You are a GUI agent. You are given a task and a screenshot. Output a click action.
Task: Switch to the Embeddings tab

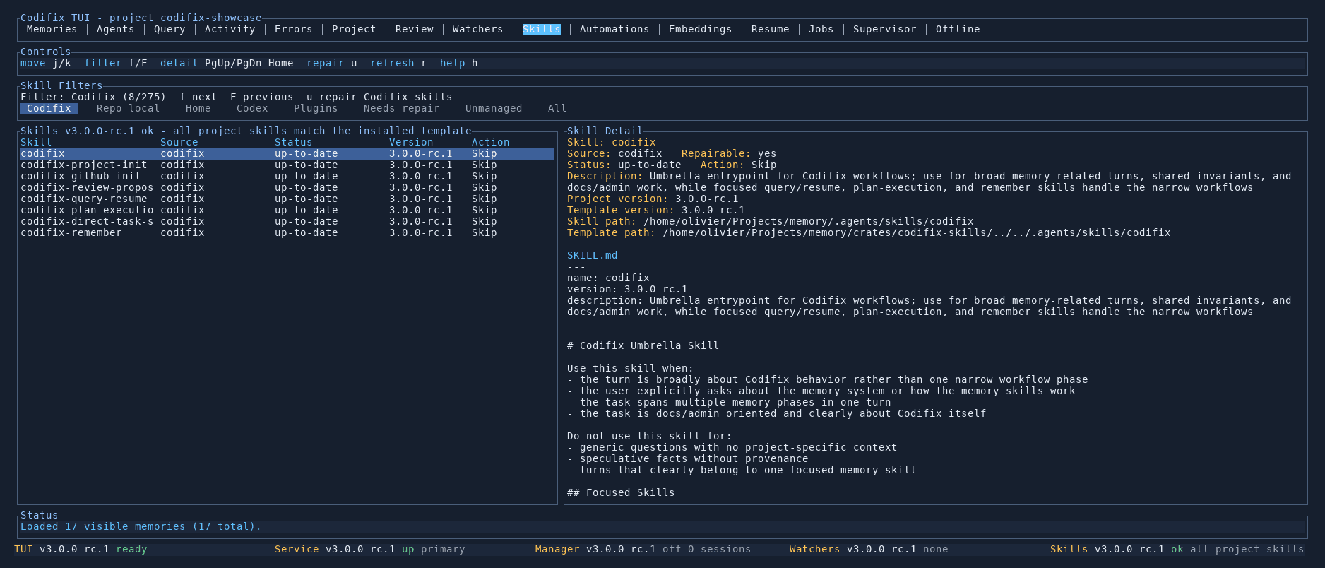tap(700, 29)
